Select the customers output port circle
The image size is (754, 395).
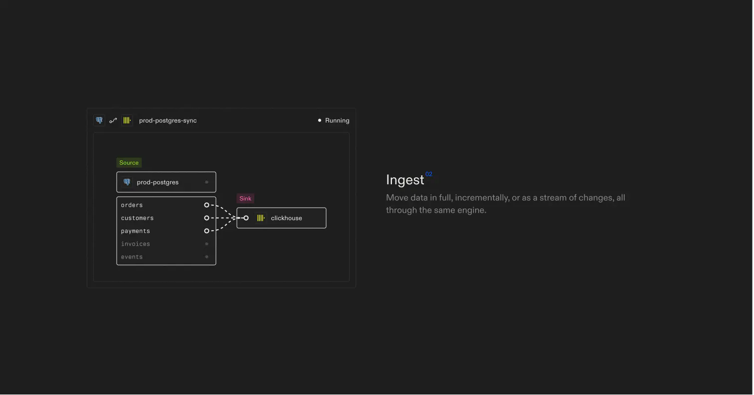(206, 218)
